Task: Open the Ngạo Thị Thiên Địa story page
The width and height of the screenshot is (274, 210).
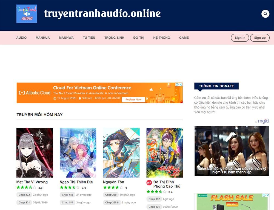Action: [76, 182]
